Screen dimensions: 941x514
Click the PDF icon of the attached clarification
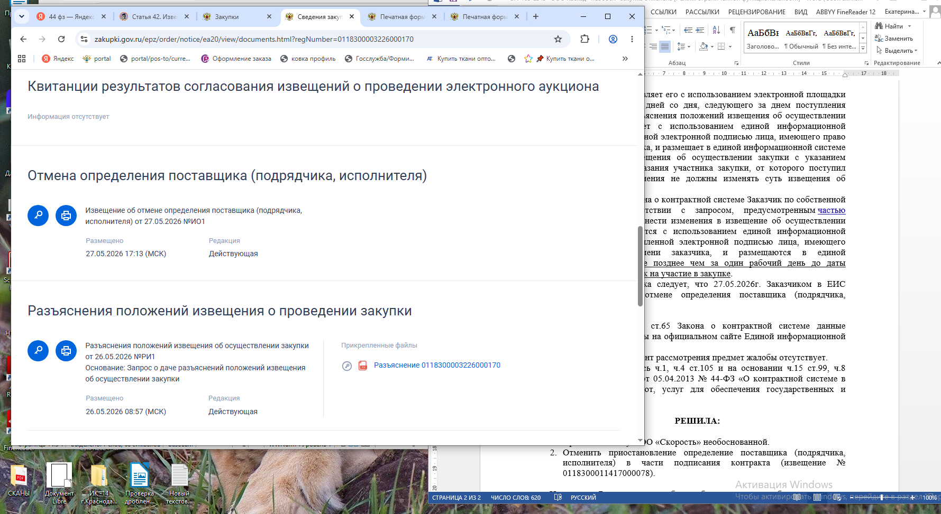tap(363, 366)
